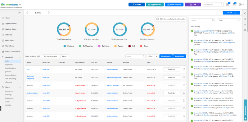Click the user profile avatar icon
Image resolution: width=248 pixels, height=122 pixels.
240,4
